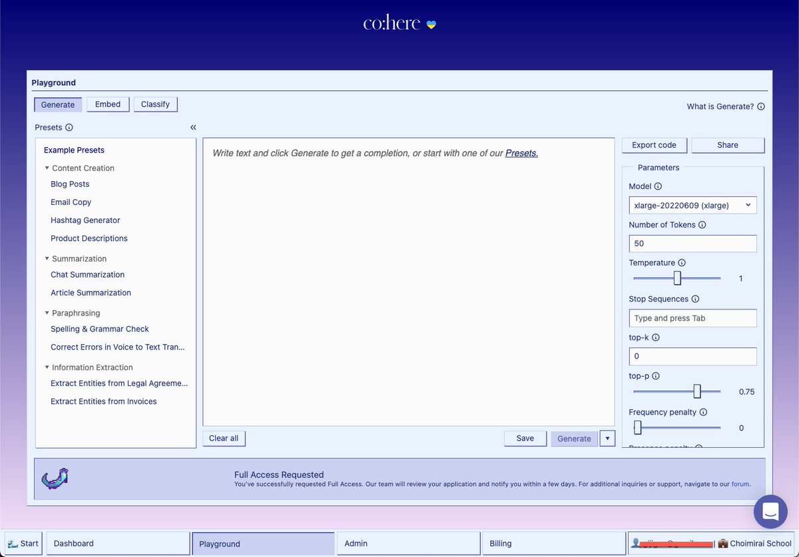The height and width of the screenshot is (557, 799).
Task: Click the Stop Sequences input field
Action: [692, 318]
